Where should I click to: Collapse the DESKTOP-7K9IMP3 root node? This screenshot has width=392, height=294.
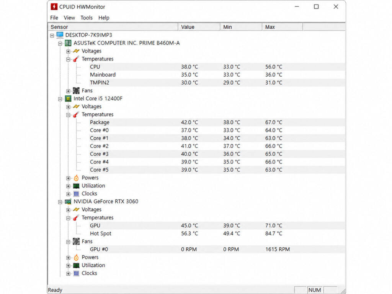tap(52, 36)
